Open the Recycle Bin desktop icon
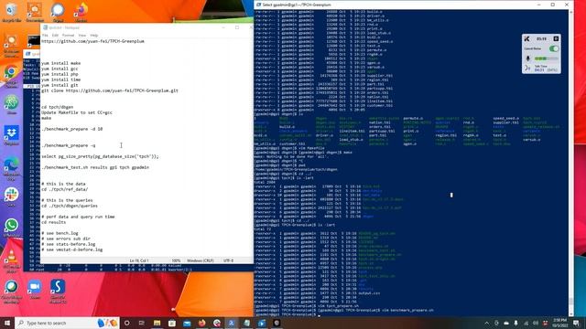 (x=11, y=12)
